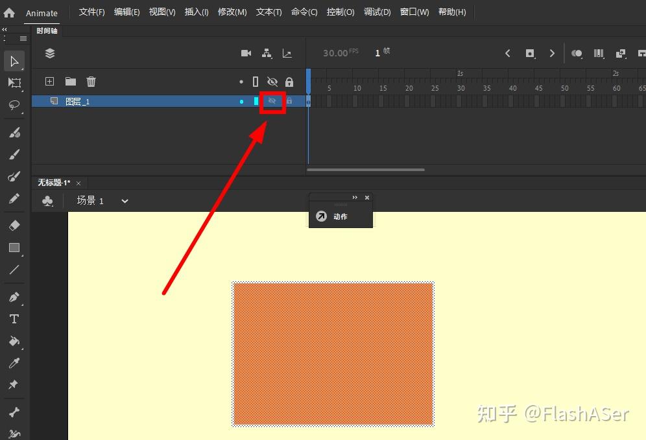Lock the 图层_1 layer
646x440 pixels.
click(x=289, y=101)
